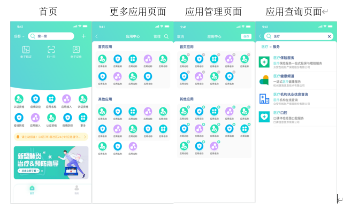Image resolution: width=344 pixels, height=211 pixels.
Task: Open the green shield icon of 医疗保险服务
Action: (264, 62)
